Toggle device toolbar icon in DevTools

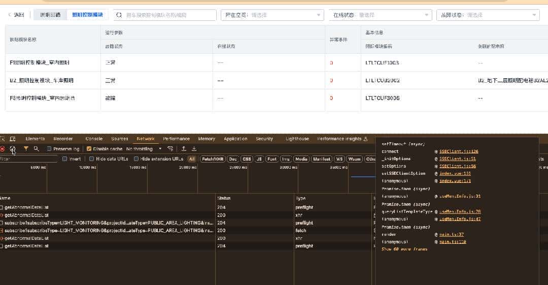(13, 139)
